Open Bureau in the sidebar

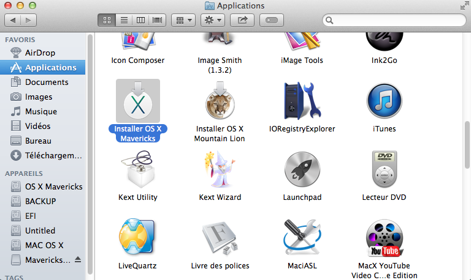(x=43, y=141)
